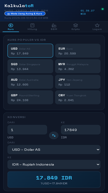The height and width of the screenshot is (193, 108).
Task: Select the USD Dolar AS rate card
Action: coord(30,51)
